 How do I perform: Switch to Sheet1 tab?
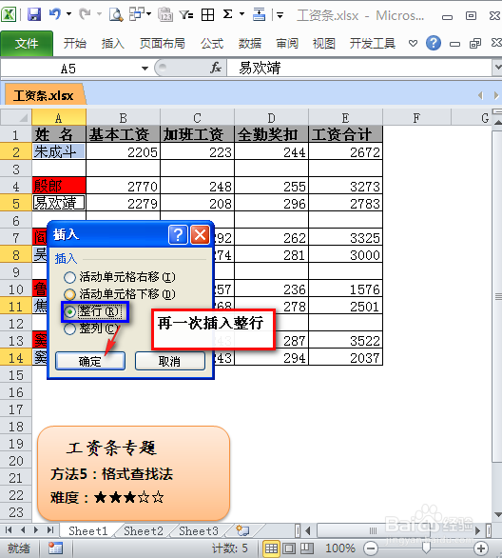[x=87, y=530]
